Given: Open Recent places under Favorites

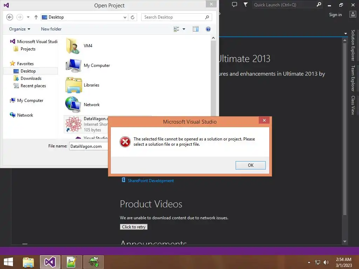Looking at the screenshot, I should [x=30, y=86].
